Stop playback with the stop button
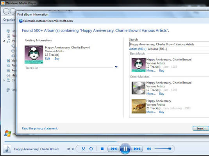209x156 pixels. click(102, 149)
